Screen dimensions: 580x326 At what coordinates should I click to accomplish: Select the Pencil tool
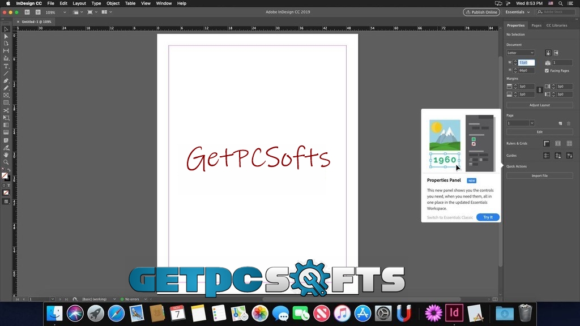tap(6, 88)
